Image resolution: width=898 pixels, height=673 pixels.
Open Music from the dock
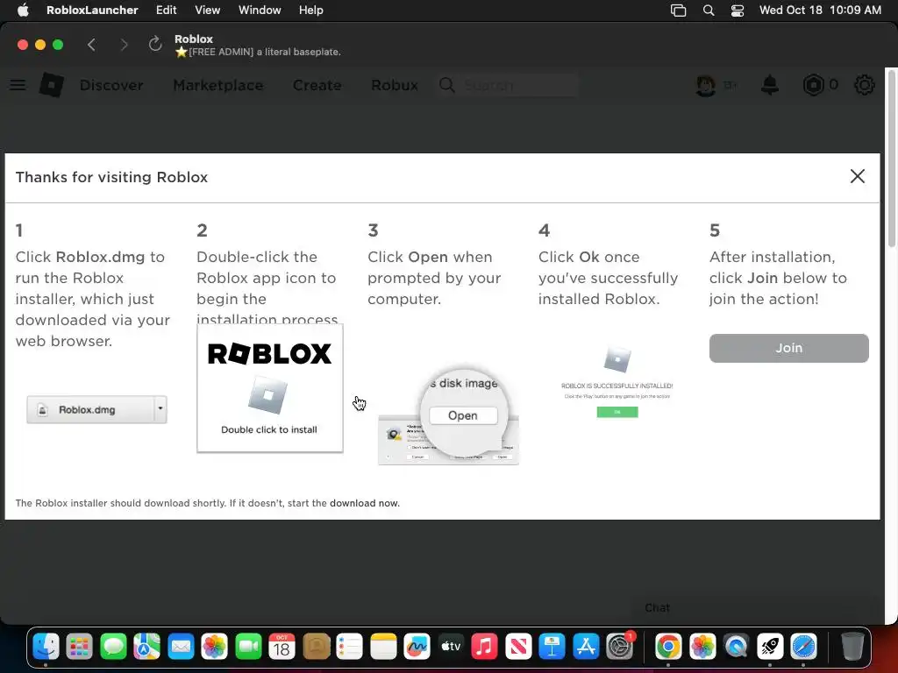[484, 648]
